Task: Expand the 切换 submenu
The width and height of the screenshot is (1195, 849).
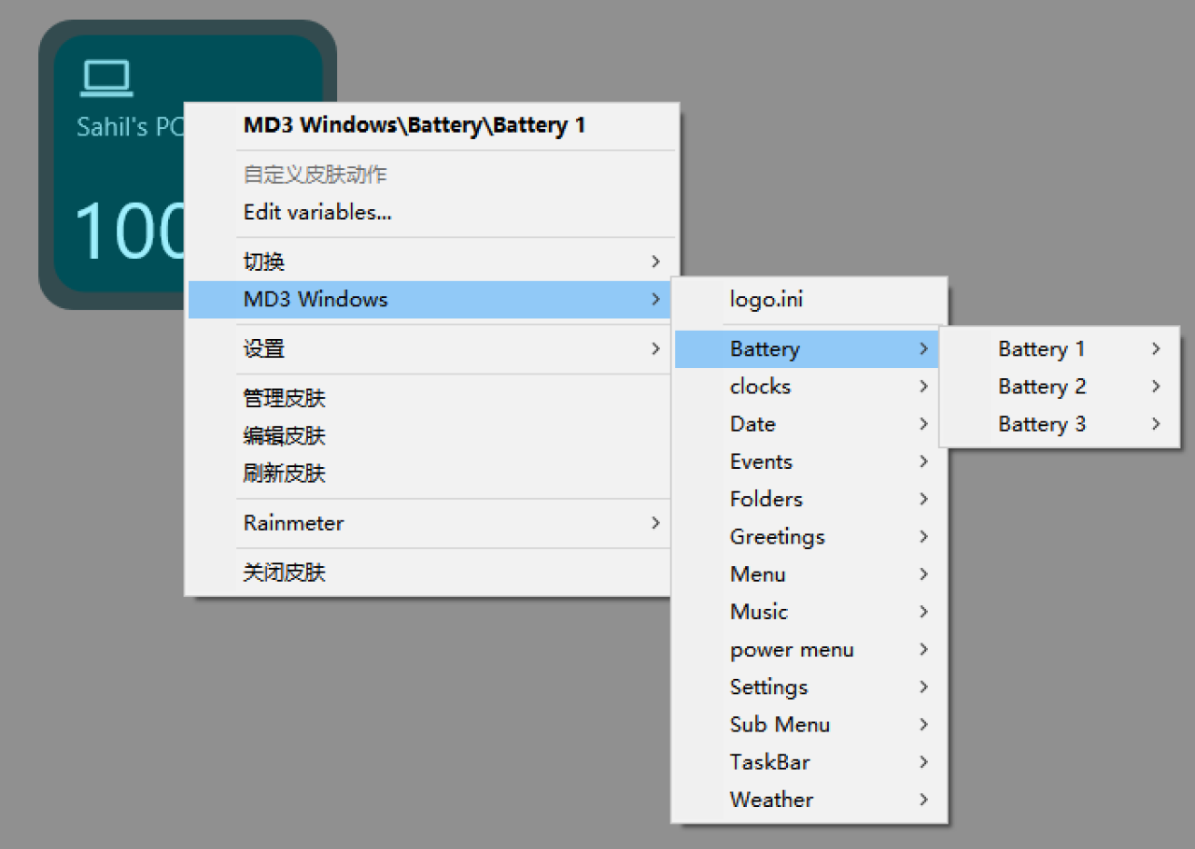Action: point(656,262)
